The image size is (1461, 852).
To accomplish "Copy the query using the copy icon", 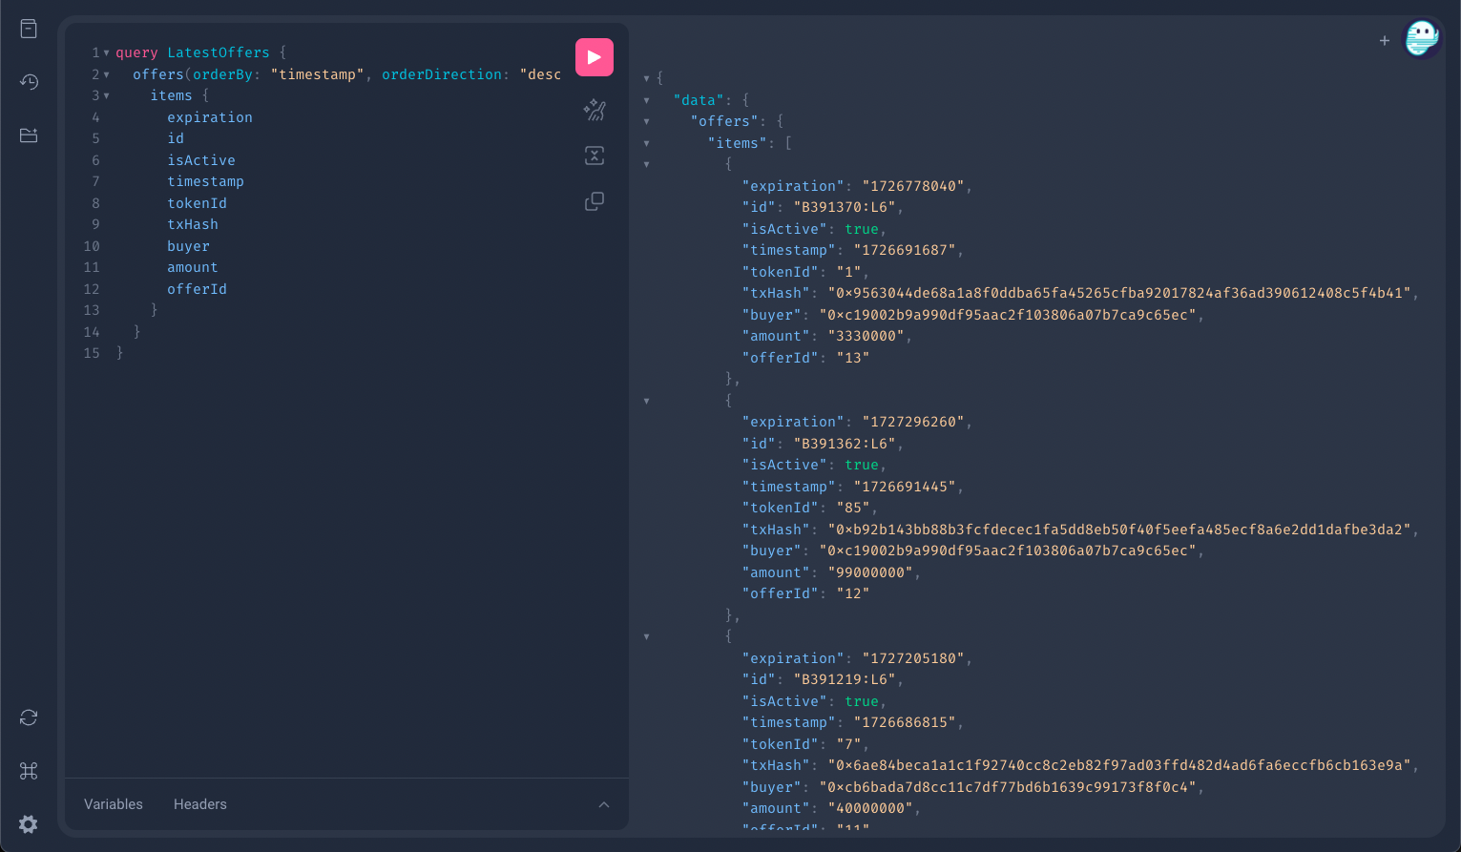I will point(594,201).
